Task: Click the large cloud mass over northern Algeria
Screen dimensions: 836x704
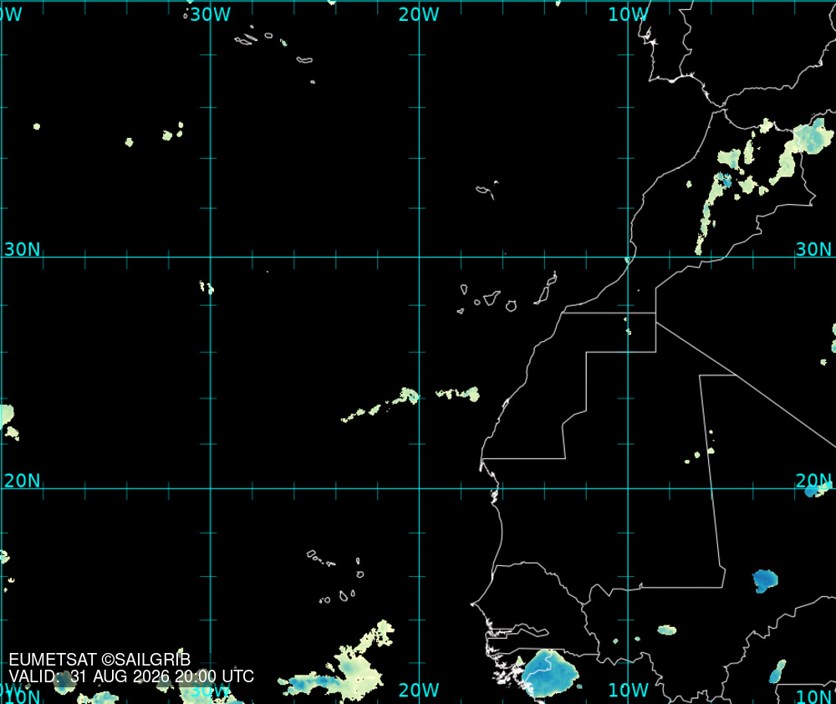Action: coord(813,136)
